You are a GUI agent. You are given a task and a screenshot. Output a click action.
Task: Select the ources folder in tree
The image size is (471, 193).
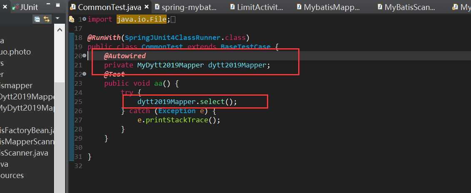click(12, 175)
